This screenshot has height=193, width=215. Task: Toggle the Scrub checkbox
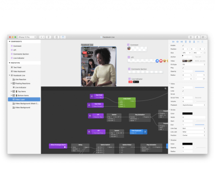(183, 94)
